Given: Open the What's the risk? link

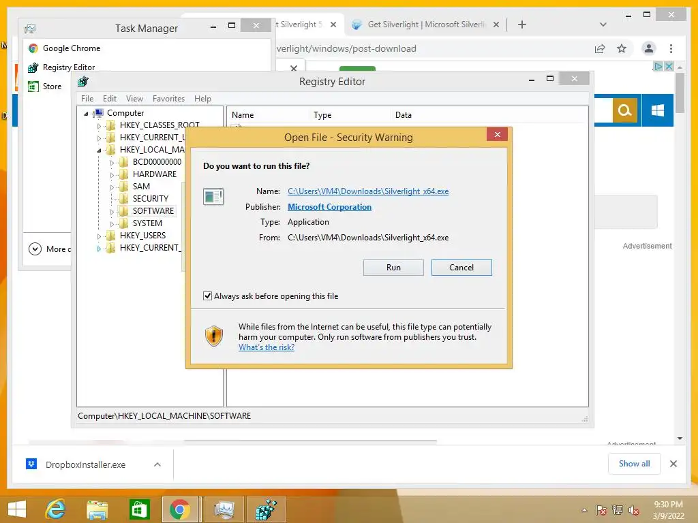Looking at the screenshot, I should pos(267,347).
